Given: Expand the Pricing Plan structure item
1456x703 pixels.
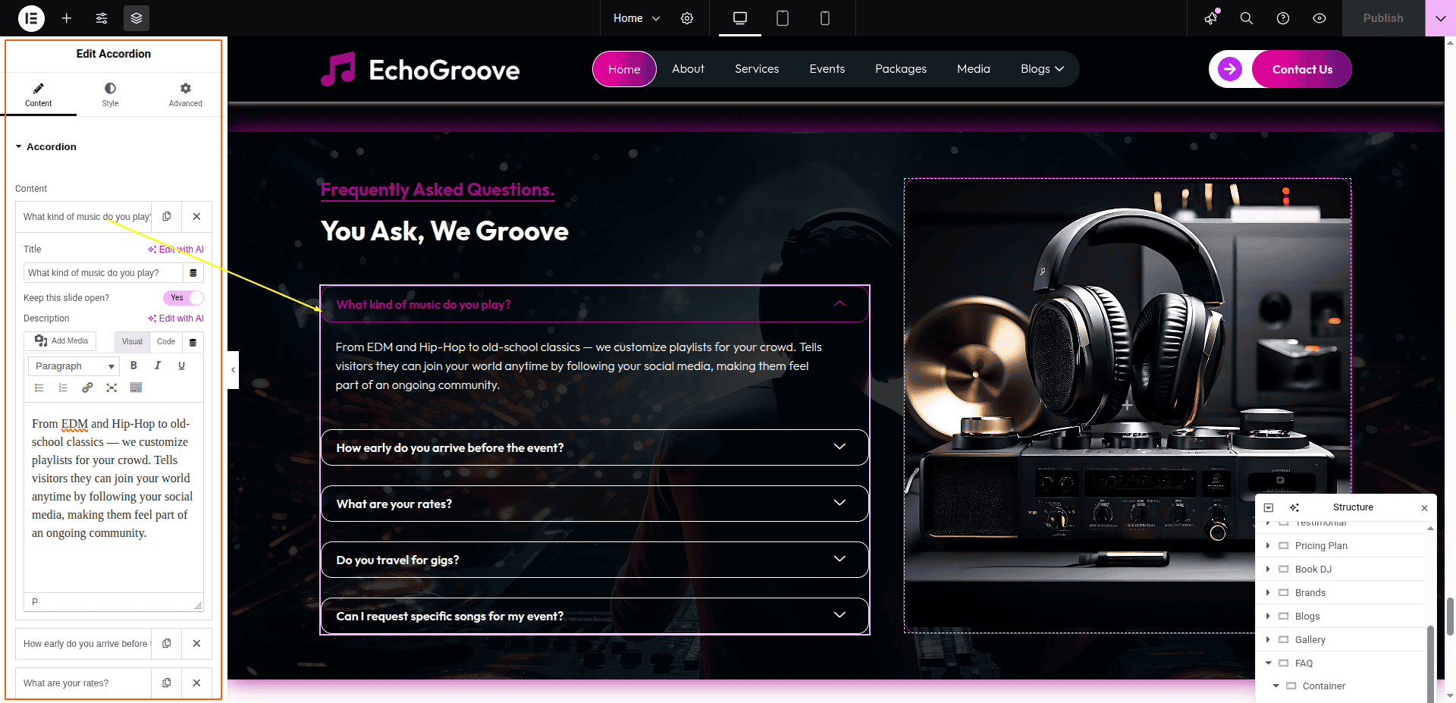Looking at the screenshot, I should coord(1268,546).
